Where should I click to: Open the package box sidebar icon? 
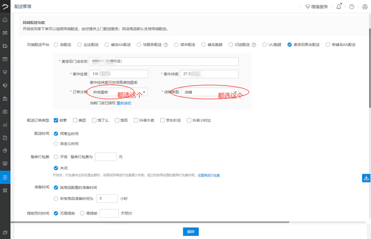pyautogui.click(x=5, y=59)
